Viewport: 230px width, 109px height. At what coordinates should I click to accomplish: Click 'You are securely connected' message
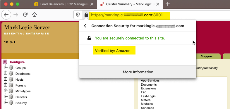coord(130,38)
